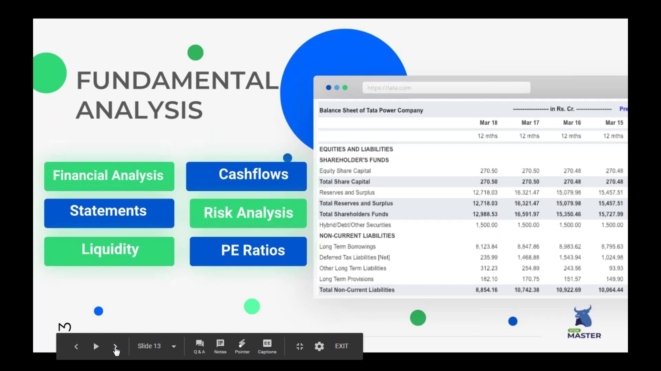Select the Financial Analysis button
The width and height of the screenshot is (661, 371).
(109, 176)
